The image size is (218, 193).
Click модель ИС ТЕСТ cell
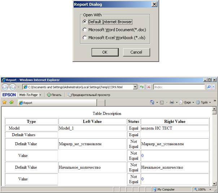click(x=175, y=128)
